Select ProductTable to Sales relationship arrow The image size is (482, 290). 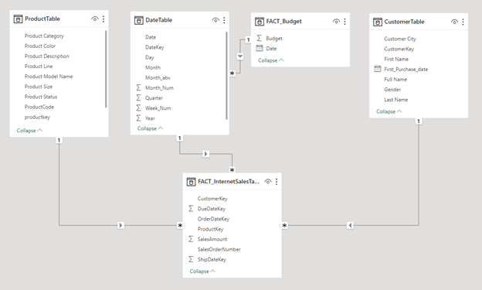(x=120, y=225)
